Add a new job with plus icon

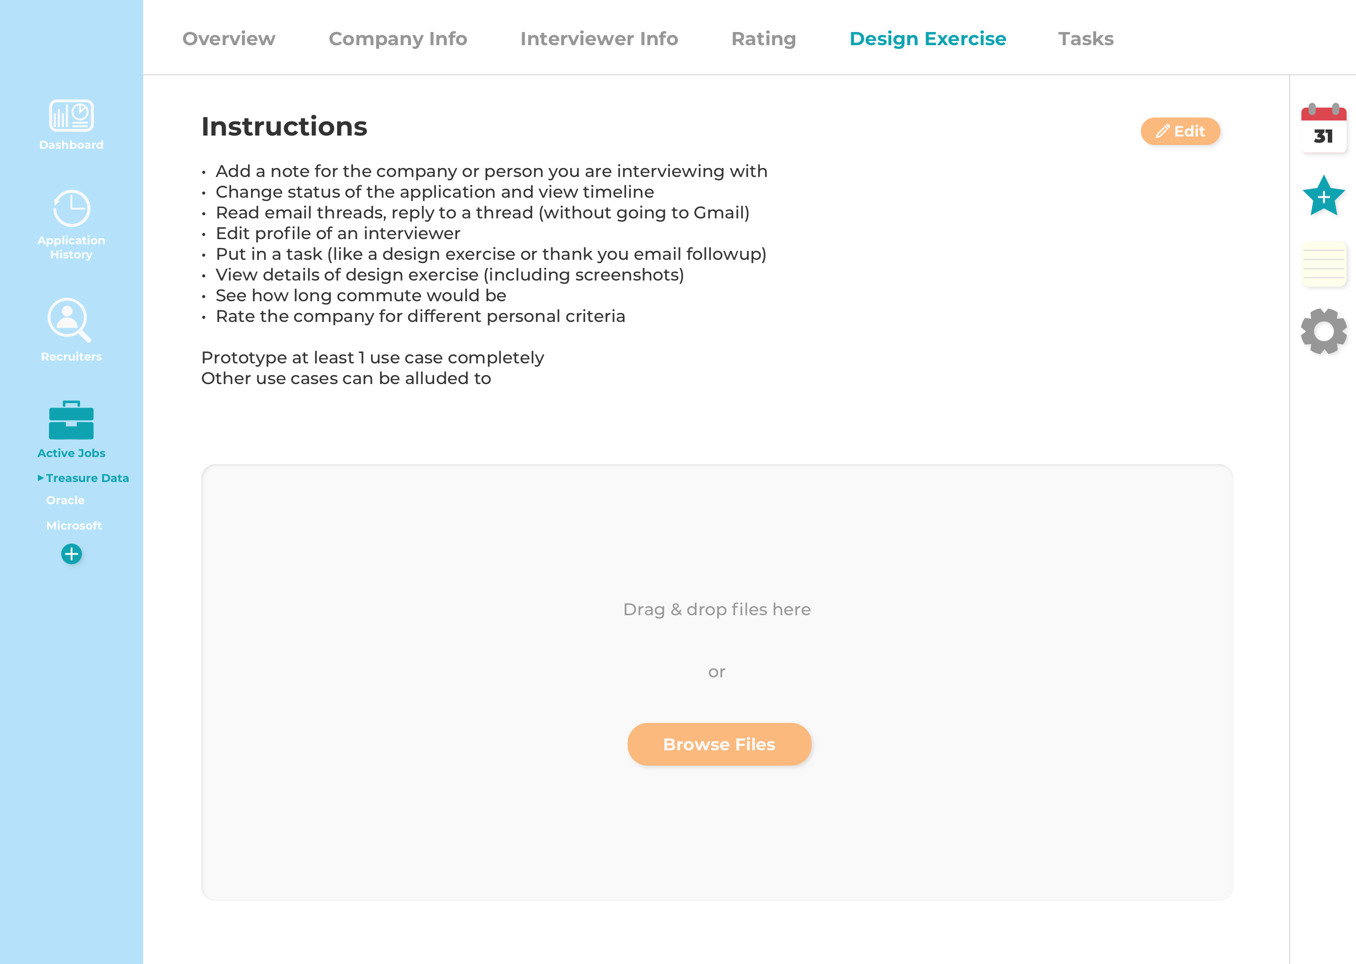pyautogui.click(x=71, y=554)
